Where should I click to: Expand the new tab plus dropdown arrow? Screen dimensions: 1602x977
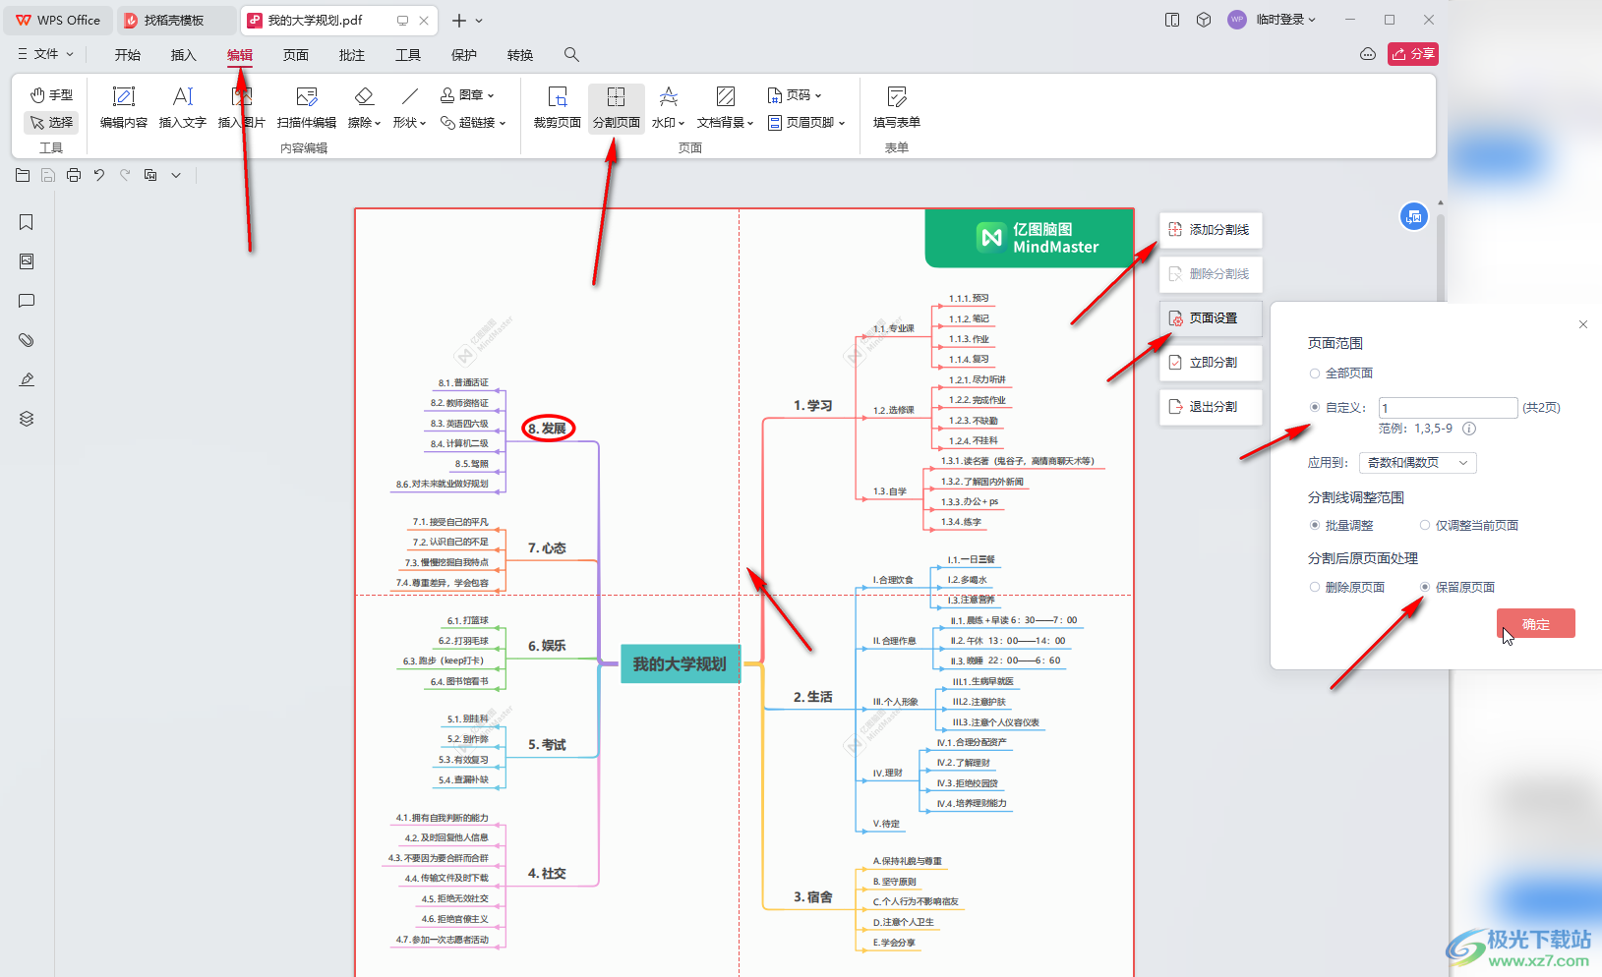click(479, 21)
